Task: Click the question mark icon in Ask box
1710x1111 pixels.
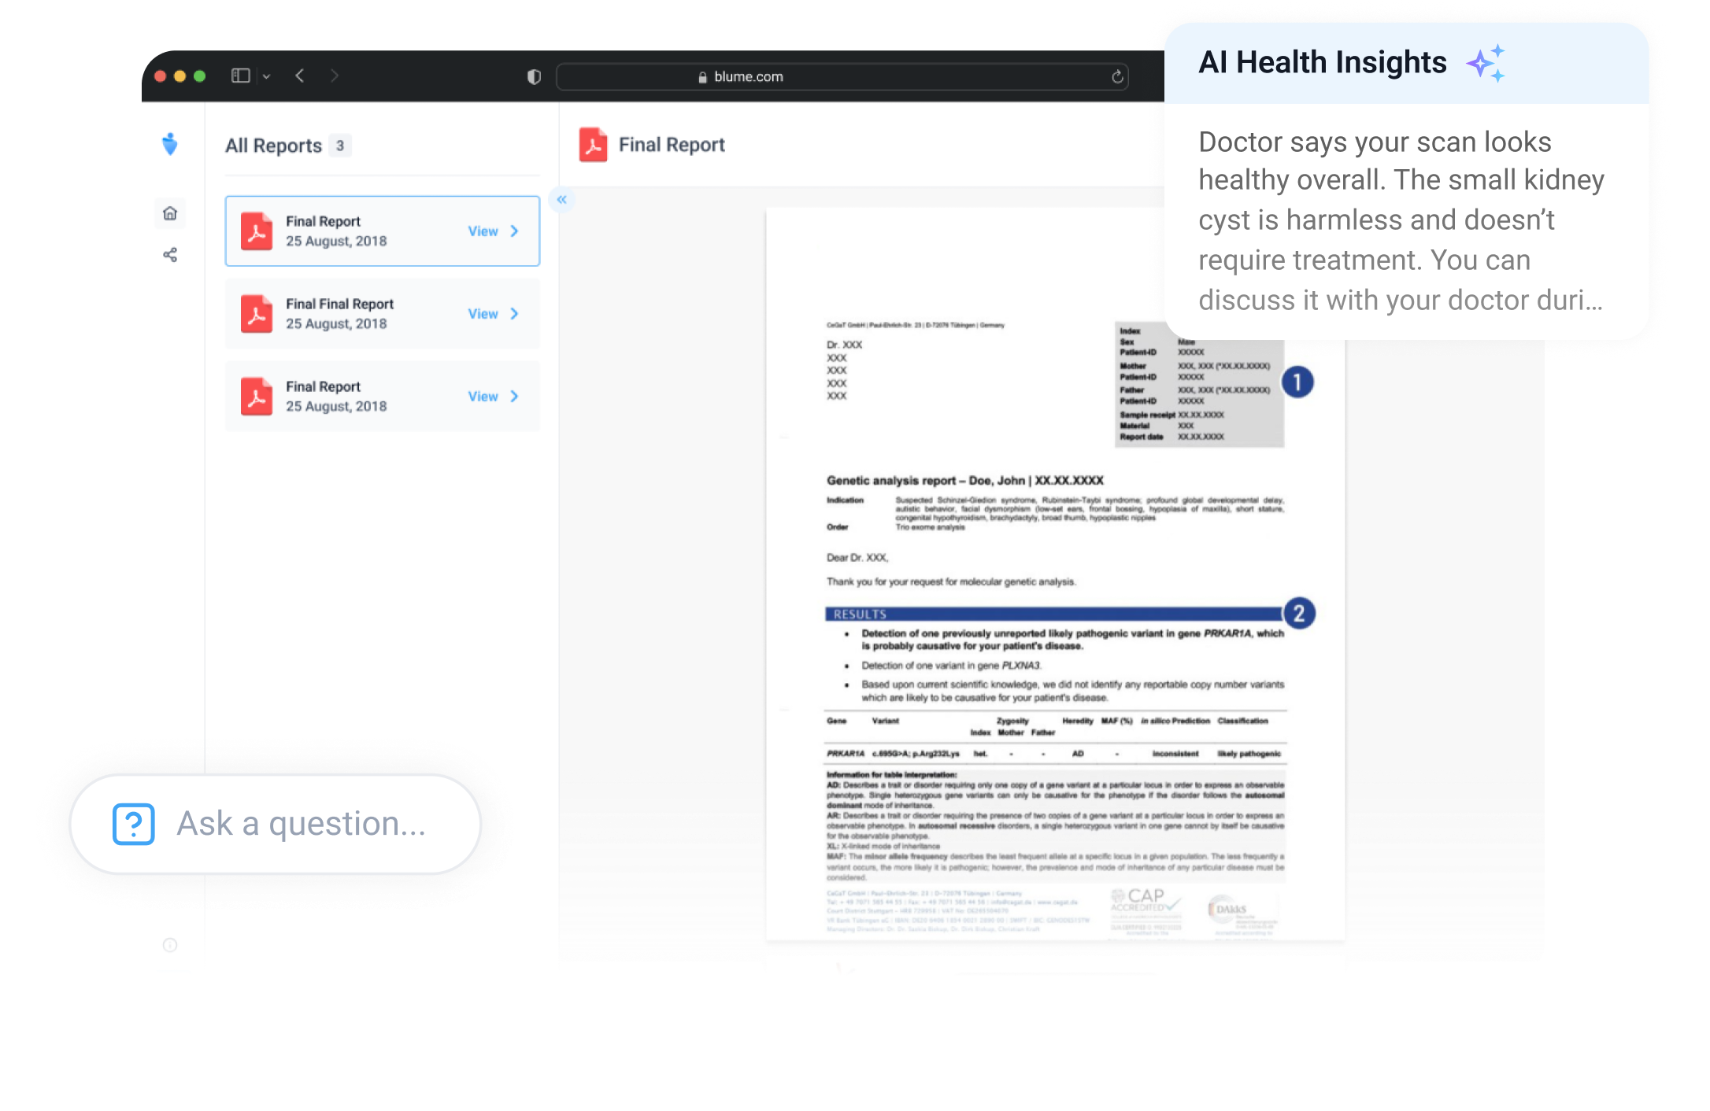Action: [x=134, y=824]
